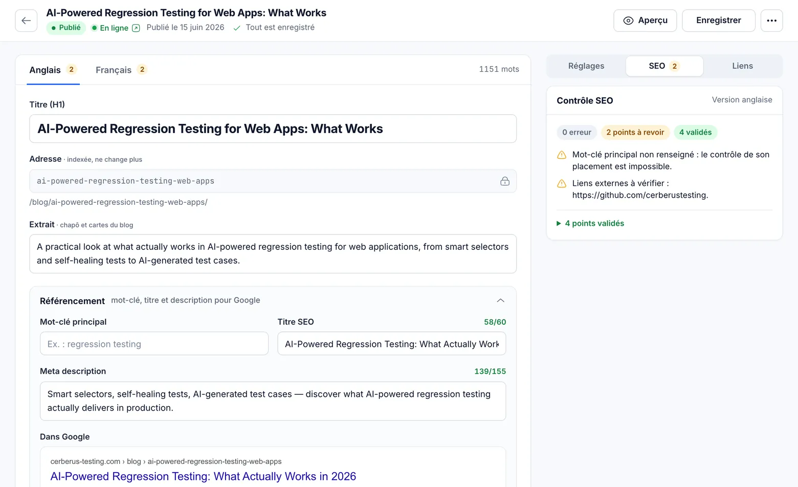Screen dimensions: 798x487
Task: Click the 58/60 Titre SEO character counter
Action: point(495,322)
